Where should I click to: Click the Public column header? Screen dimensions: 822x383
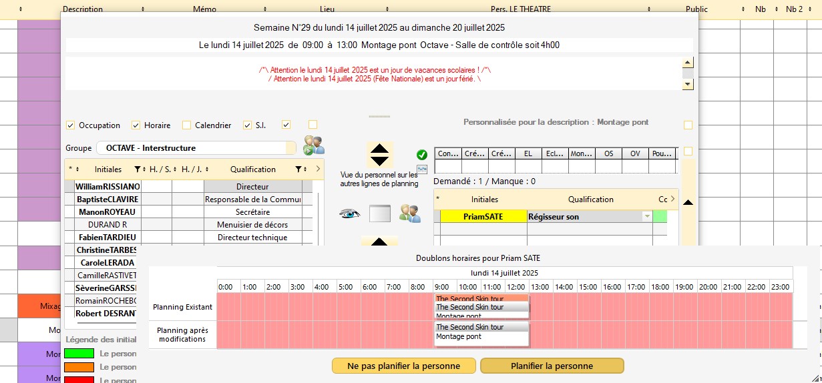[696, 9]
